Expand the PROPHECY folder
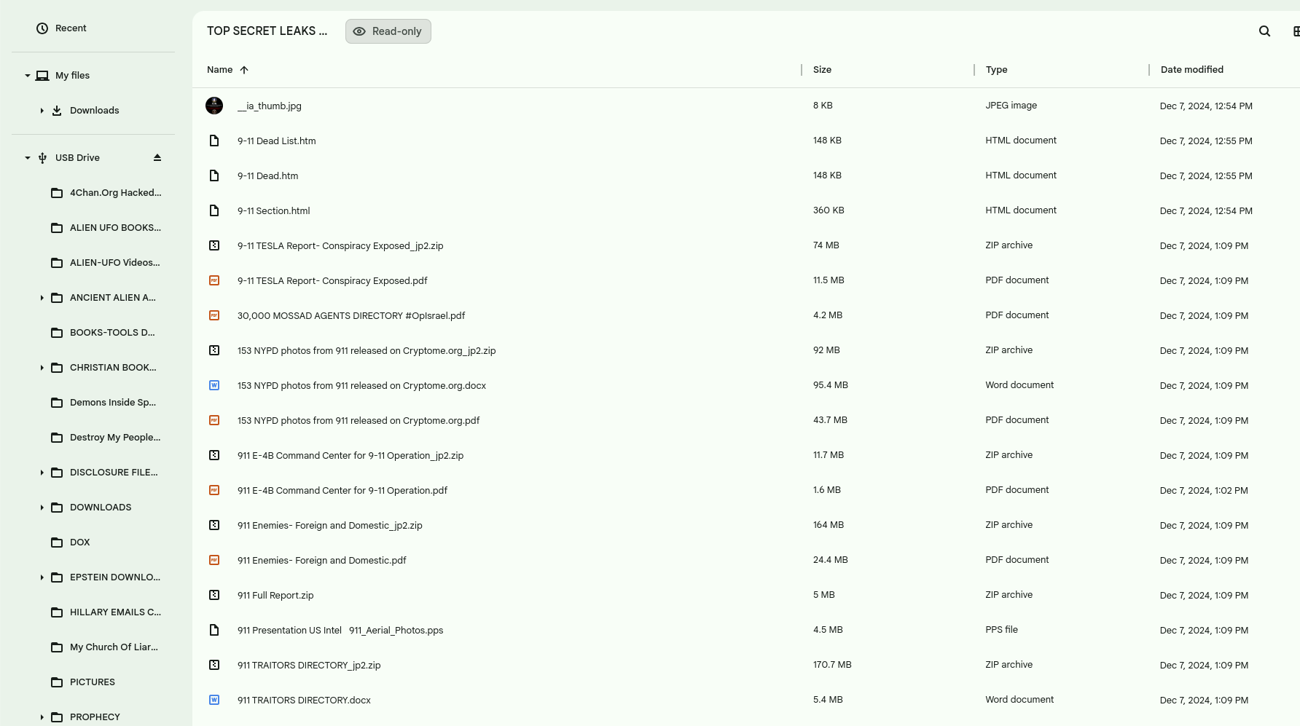 pyautogui.click(x=42, y=717)
